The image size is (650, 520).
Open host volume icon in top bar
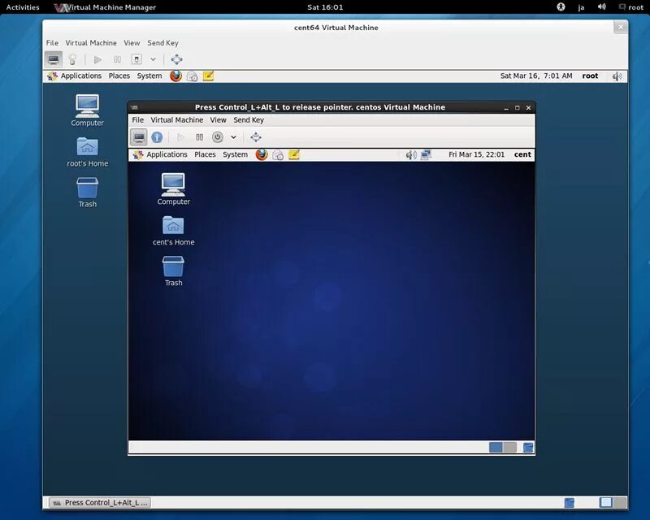coord(601,6)
